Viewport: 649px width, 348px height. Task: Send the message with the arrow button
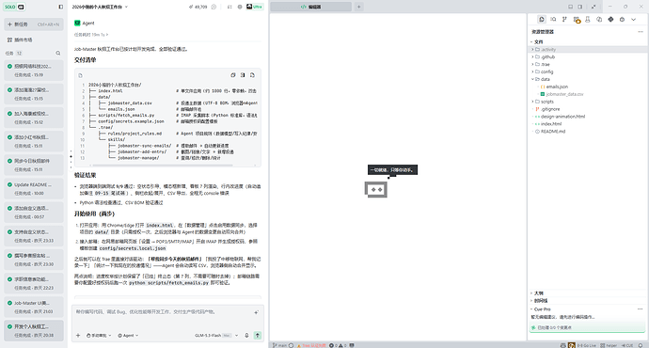point(258,335)
